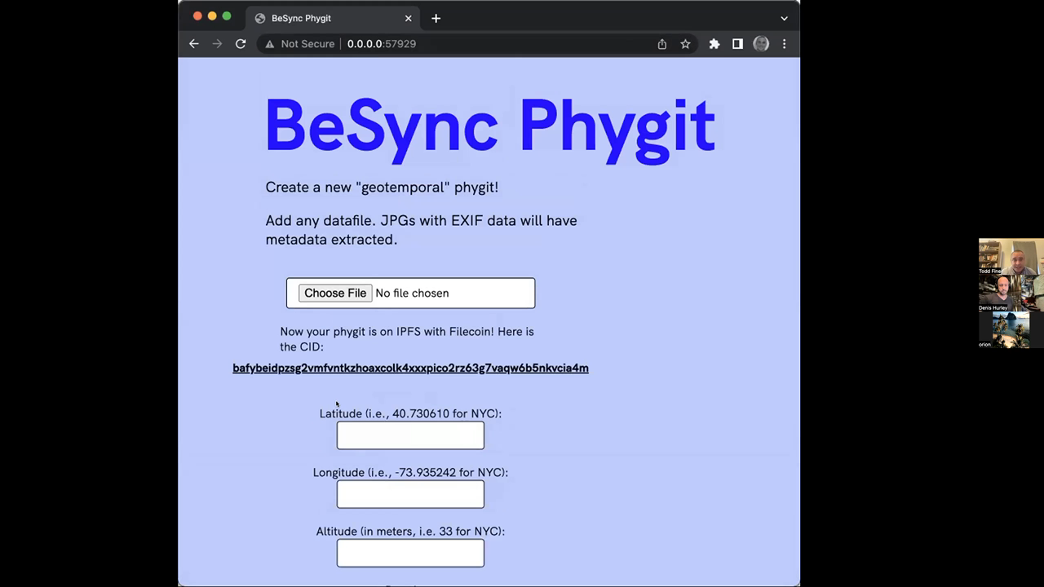The width and height of the screenshot is (1044, 587).
Task: Open a new browser tab
Action: 436,18
